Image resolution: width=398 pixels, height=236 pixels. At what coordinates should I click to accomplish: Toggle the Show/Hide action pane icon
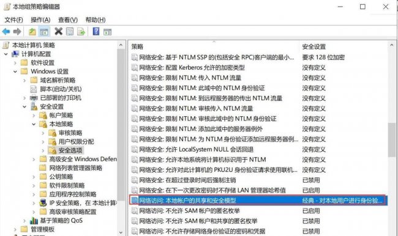107,32
